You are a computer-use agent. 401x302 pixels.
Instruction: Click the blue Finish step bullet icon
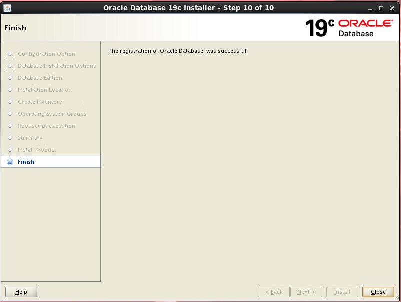click(x=10, y=162)
